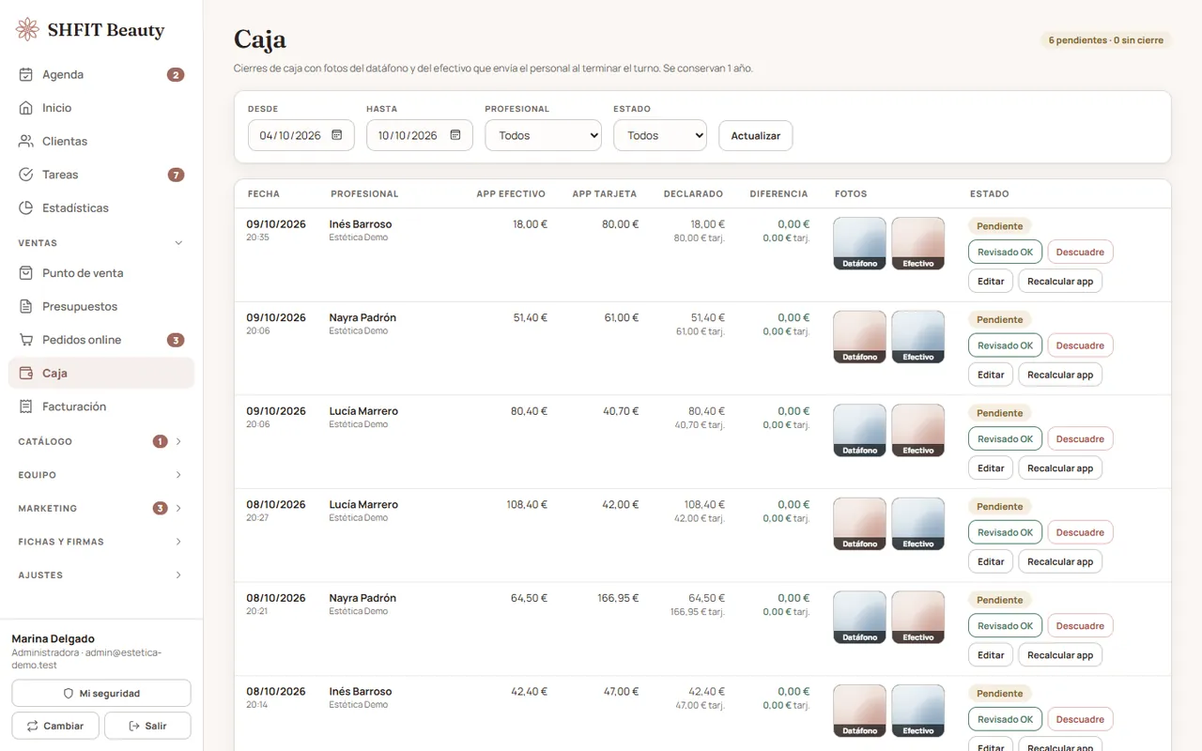
Task: Open the Profesional dropdown
Action: pyautogui.click(x=543, y=135)
